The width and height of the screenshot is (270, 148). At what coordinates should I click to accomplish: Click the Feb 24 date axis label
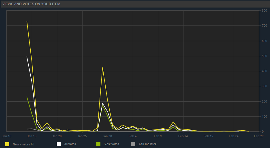[234, 136]
